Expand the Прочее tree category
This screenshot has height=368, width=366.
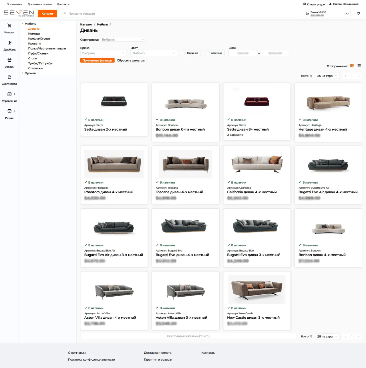click(x=23, y=73)
